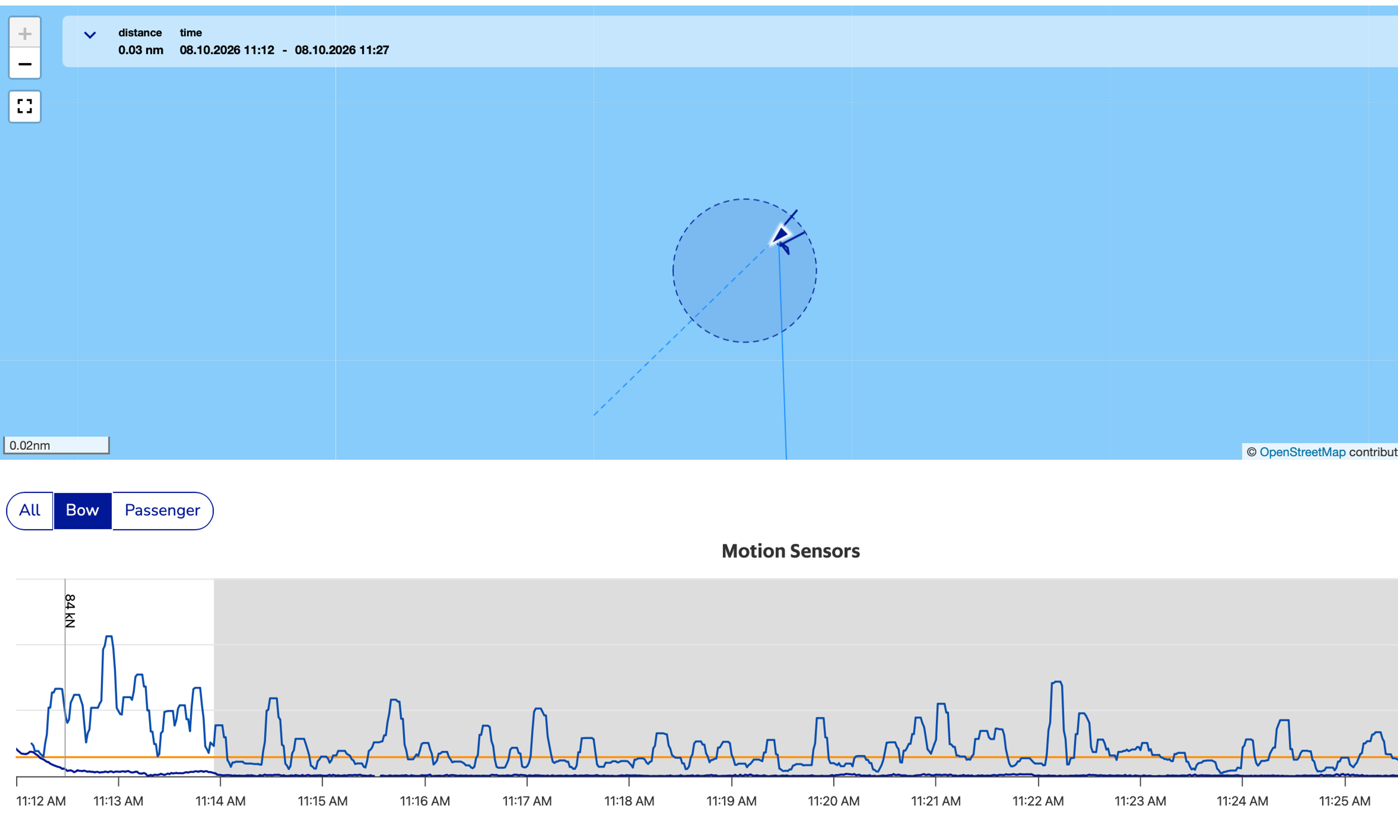The image size is (1398, 823).
Task: Click the 11:22 AM axis label
Action: tap(1038, 801)
